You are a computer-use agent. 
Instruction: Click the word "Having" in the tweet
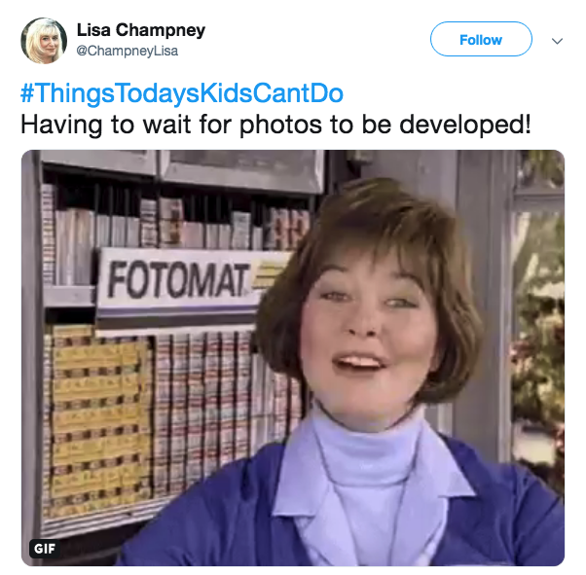(61, 125)
